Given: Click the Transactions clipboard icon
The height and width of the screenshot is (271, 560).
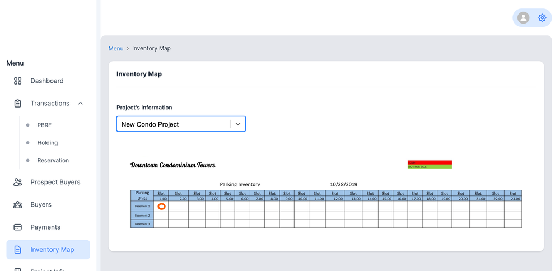Looking at the screenshot, I should coord(18,104).
